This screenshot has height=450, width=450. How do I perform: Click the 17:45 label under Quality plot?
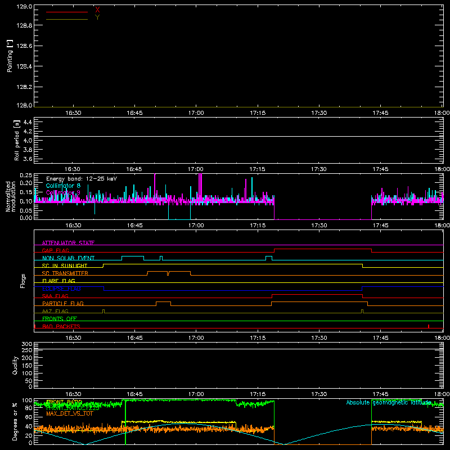[x=381, y=394]
